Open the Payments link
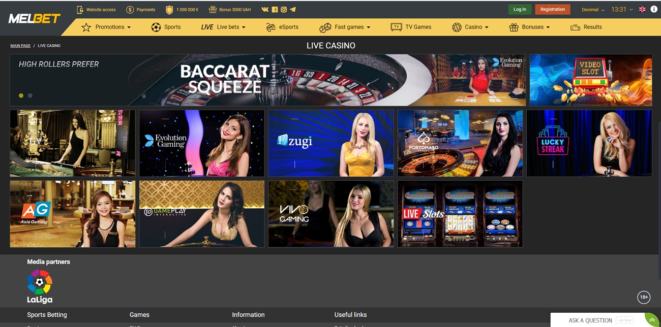The width and height of the screenshot is (661, 327). (140, 10)
